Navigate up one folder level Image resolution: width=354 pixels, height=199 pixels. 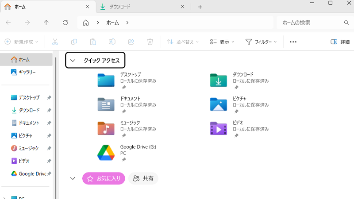pos(46,23)
